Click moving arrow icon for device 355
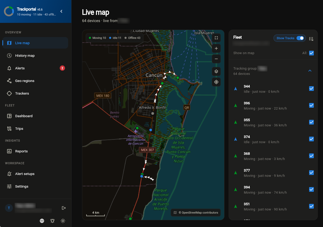323x227 pixels. (235, 122)
